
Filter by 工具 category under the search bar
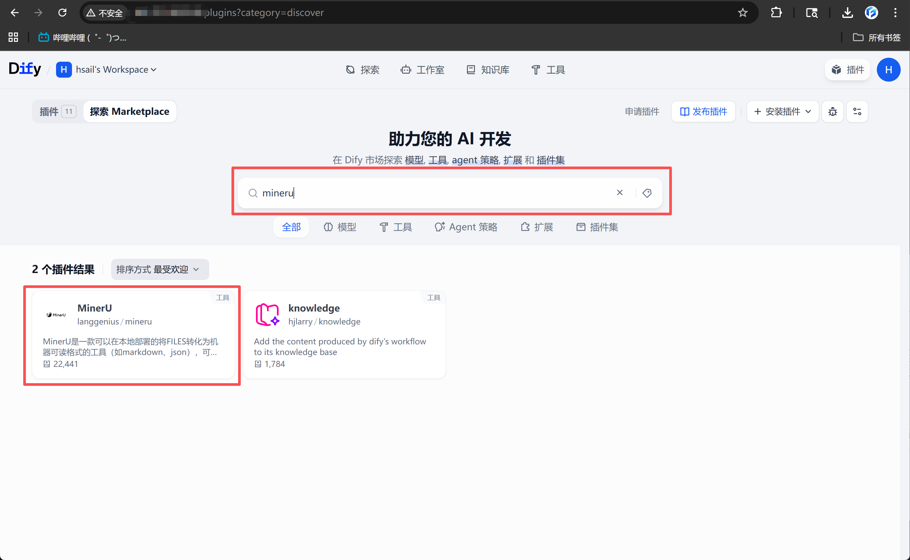(x=396, y=227)
